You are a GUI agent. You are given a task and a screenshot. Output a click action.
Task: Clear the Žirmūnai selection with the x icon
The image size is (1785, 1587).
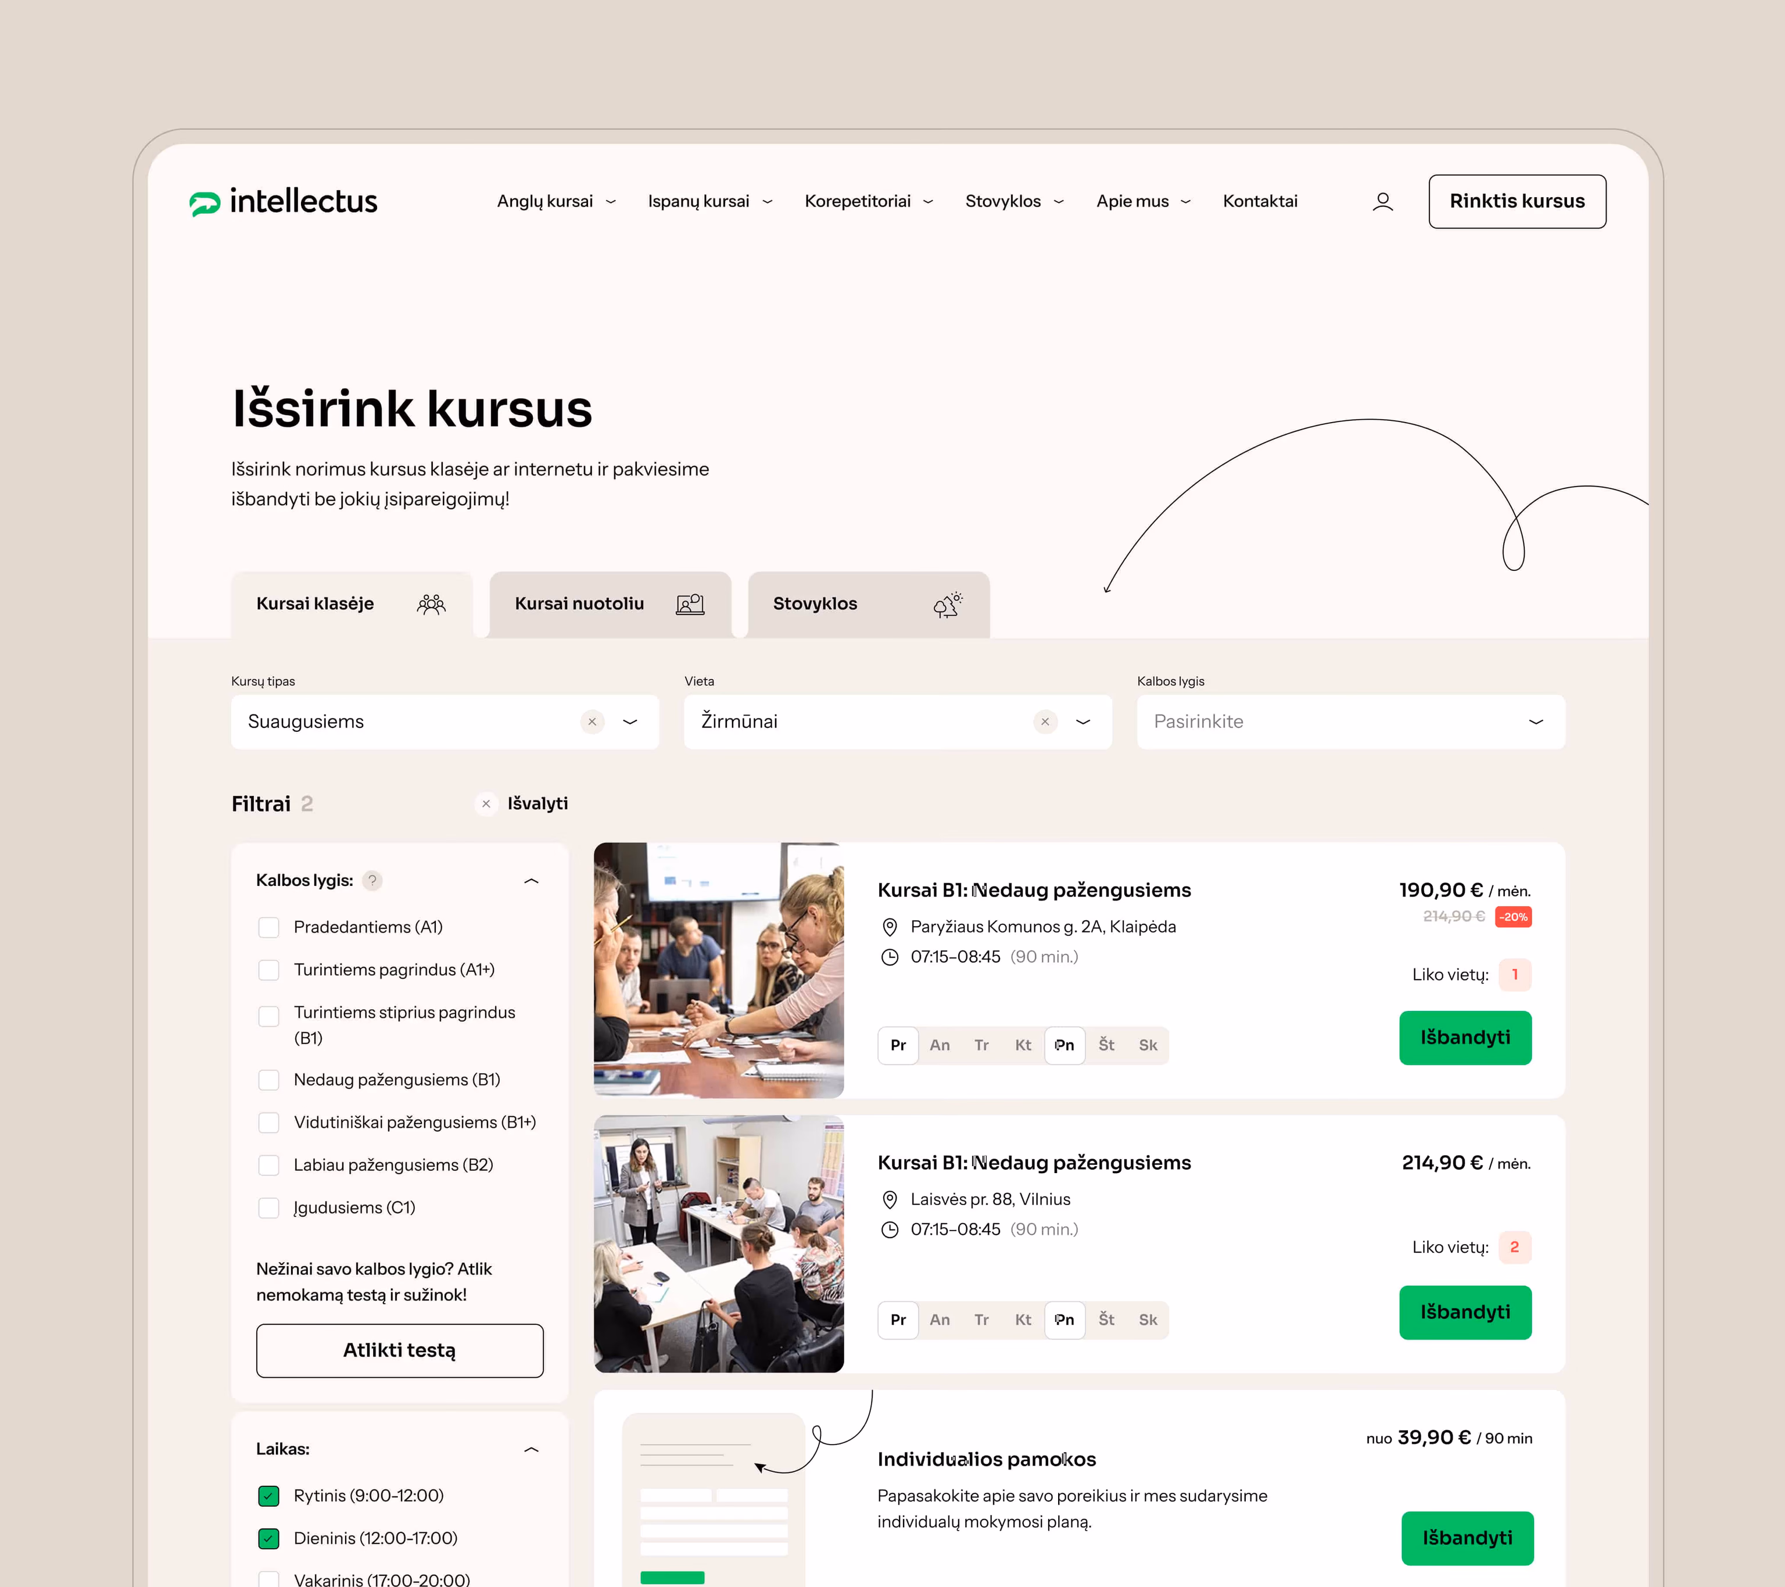click(1045, 722)
